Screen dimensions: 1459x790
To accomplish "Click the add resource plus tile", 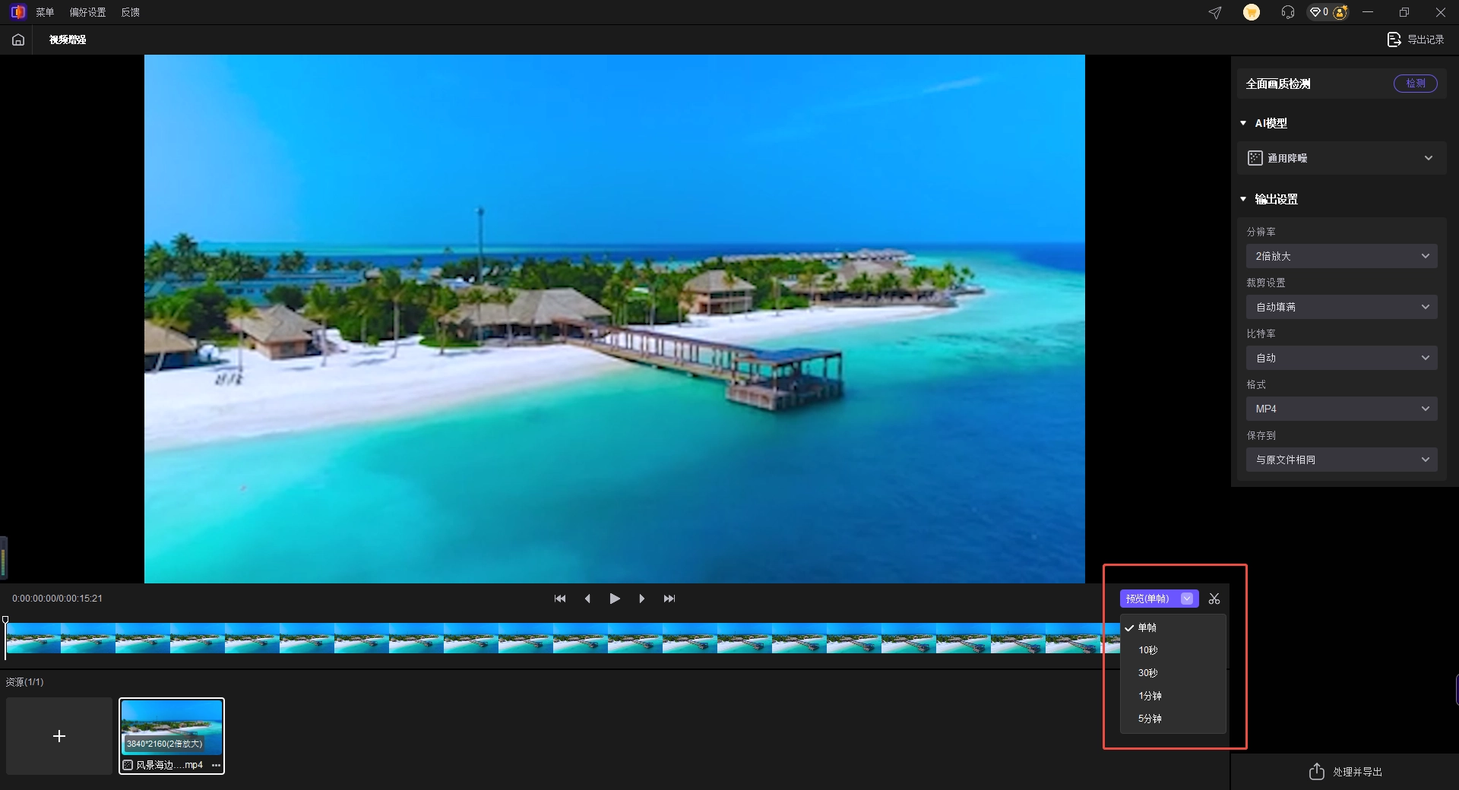I will (x=59, y=736).
